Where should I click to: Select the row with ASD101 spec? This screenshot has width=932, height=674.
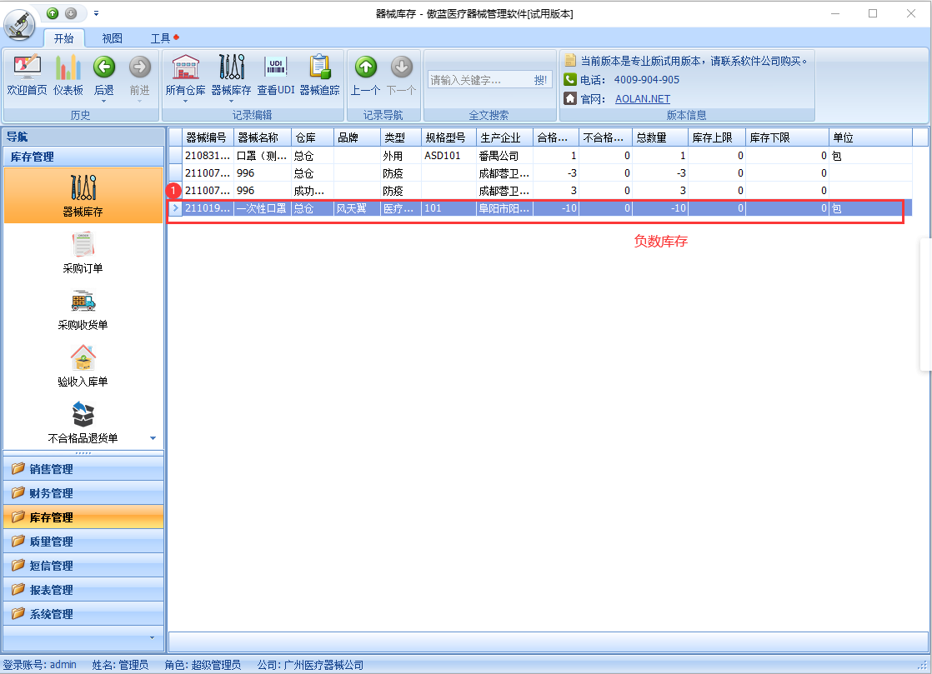[x=540, y=156]
